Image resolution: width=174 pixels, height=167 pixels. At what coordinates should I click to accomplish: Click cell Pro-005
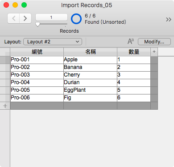click(37, 90)
